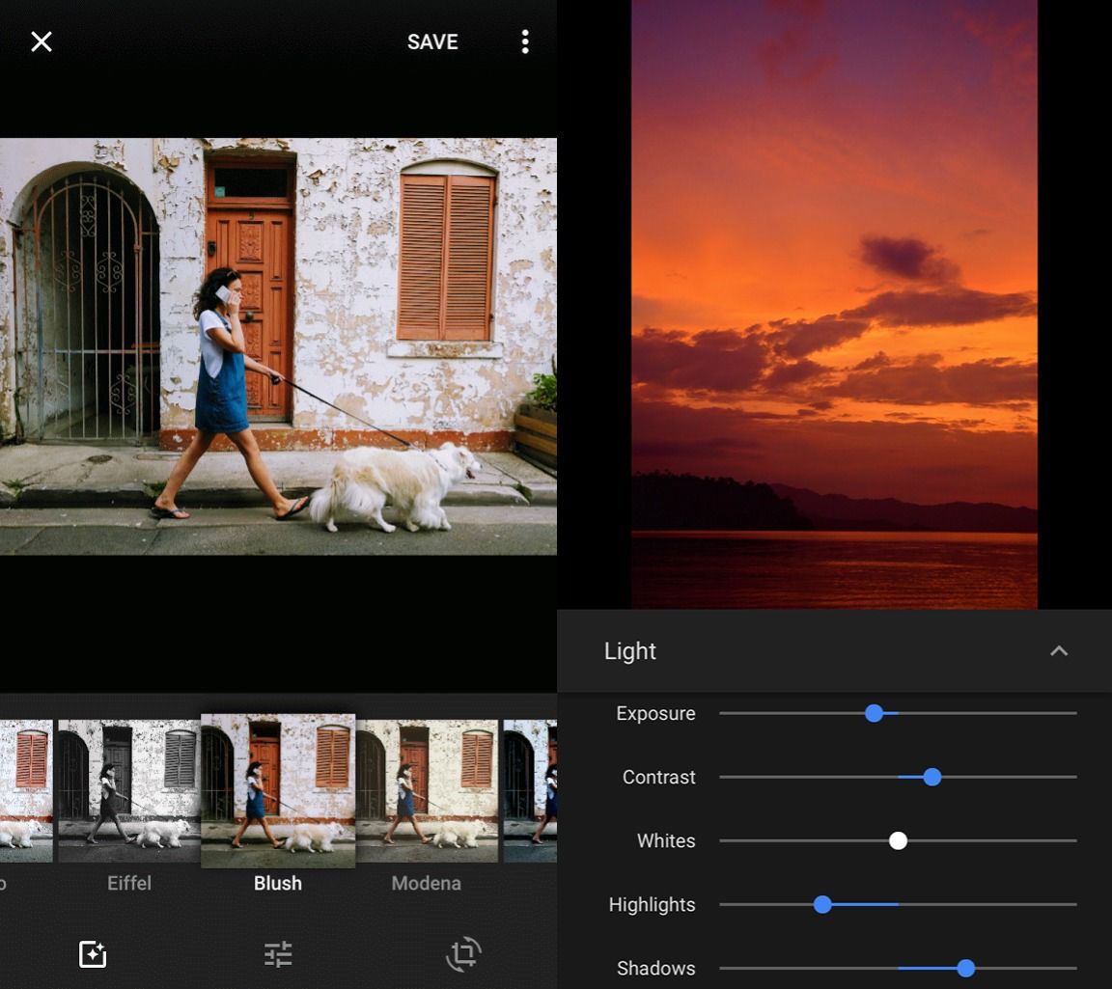
Task: Select the Eiffel filter thumbnail
Action: [128, 790]
